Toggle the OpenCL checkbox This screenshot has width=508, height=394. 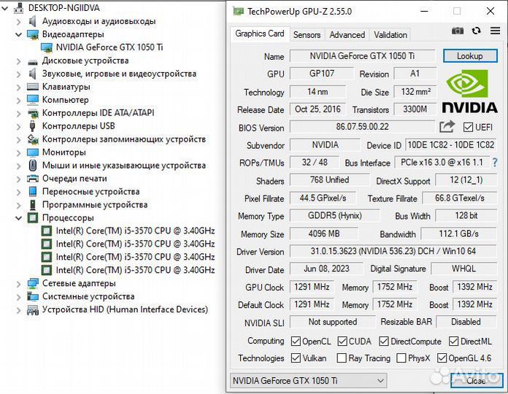(296, 341)
